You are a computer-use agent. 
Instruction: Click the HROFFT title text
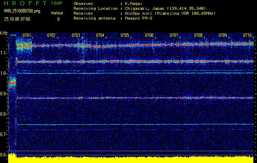click(x=21, y=3)
